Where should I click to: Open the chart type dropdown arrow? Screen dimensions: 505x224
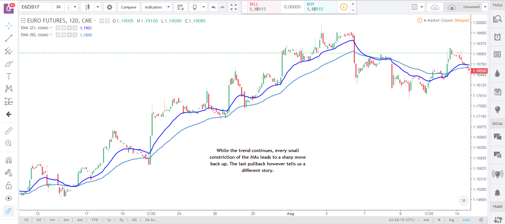98,7
